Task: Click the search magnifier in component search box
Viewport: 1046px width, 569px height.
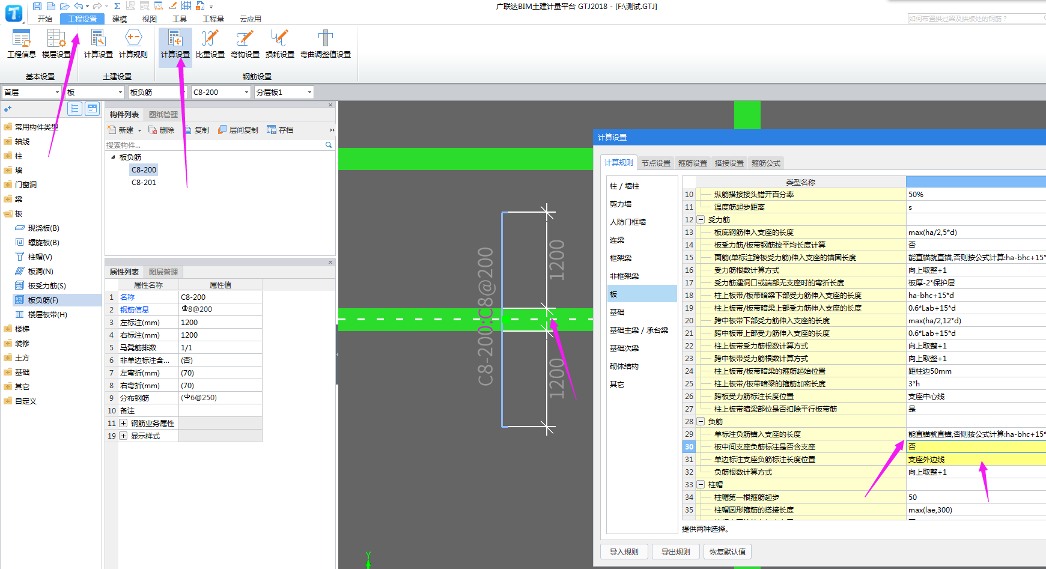Action: tap(329, 145)
